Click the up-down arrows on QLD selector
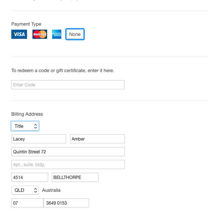The image size is (208, 213). [35, 190]
